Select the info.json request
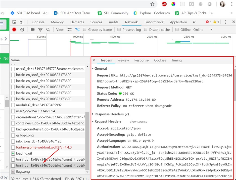Image resolution: width=236 pixels, height=180 pixels. 48,141
